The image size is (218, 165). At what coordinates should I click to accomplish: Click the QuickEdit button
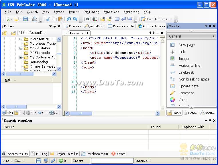[x=94, y=26]
